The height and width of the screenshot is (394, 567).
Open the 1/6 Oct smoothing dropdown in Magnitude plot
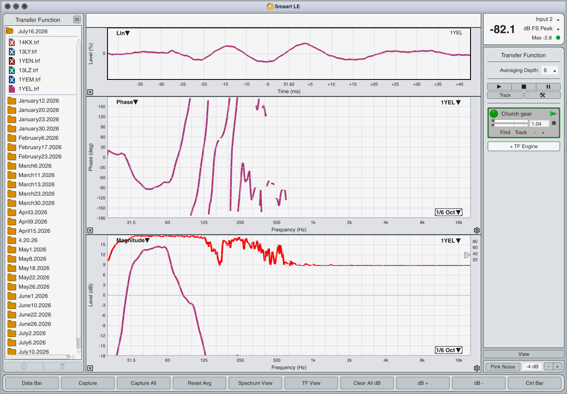[449, 350]
